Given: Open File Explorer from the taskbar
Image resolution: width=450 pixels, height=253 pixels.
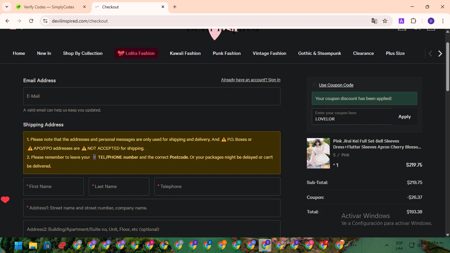Looking at the screenshot, I should click(33, 245).
